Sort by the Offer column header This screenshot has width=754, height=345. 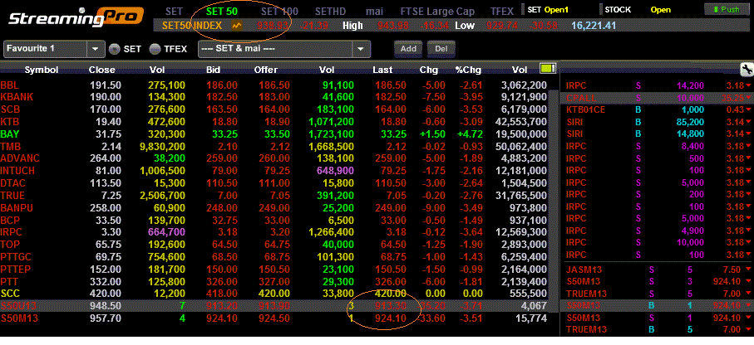coord(266,70)
